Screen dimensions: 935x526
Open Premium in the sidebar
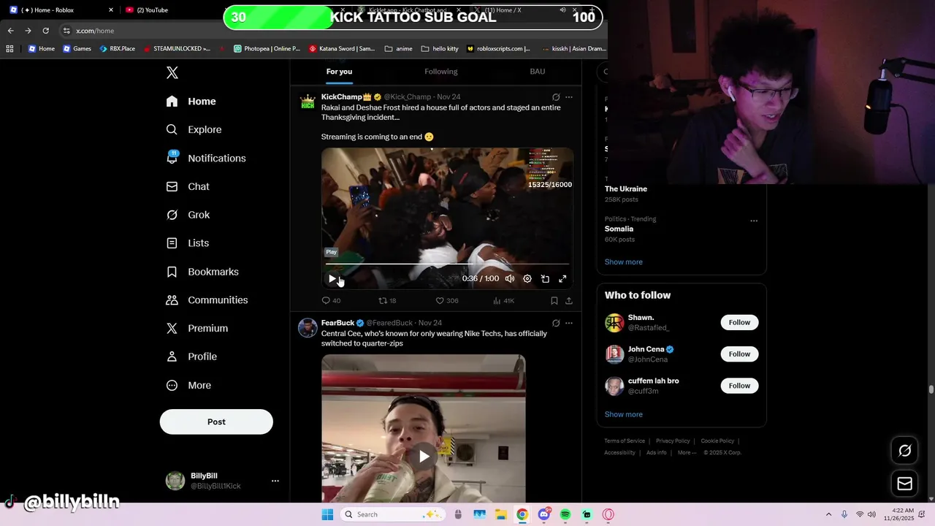coord(198,329)
